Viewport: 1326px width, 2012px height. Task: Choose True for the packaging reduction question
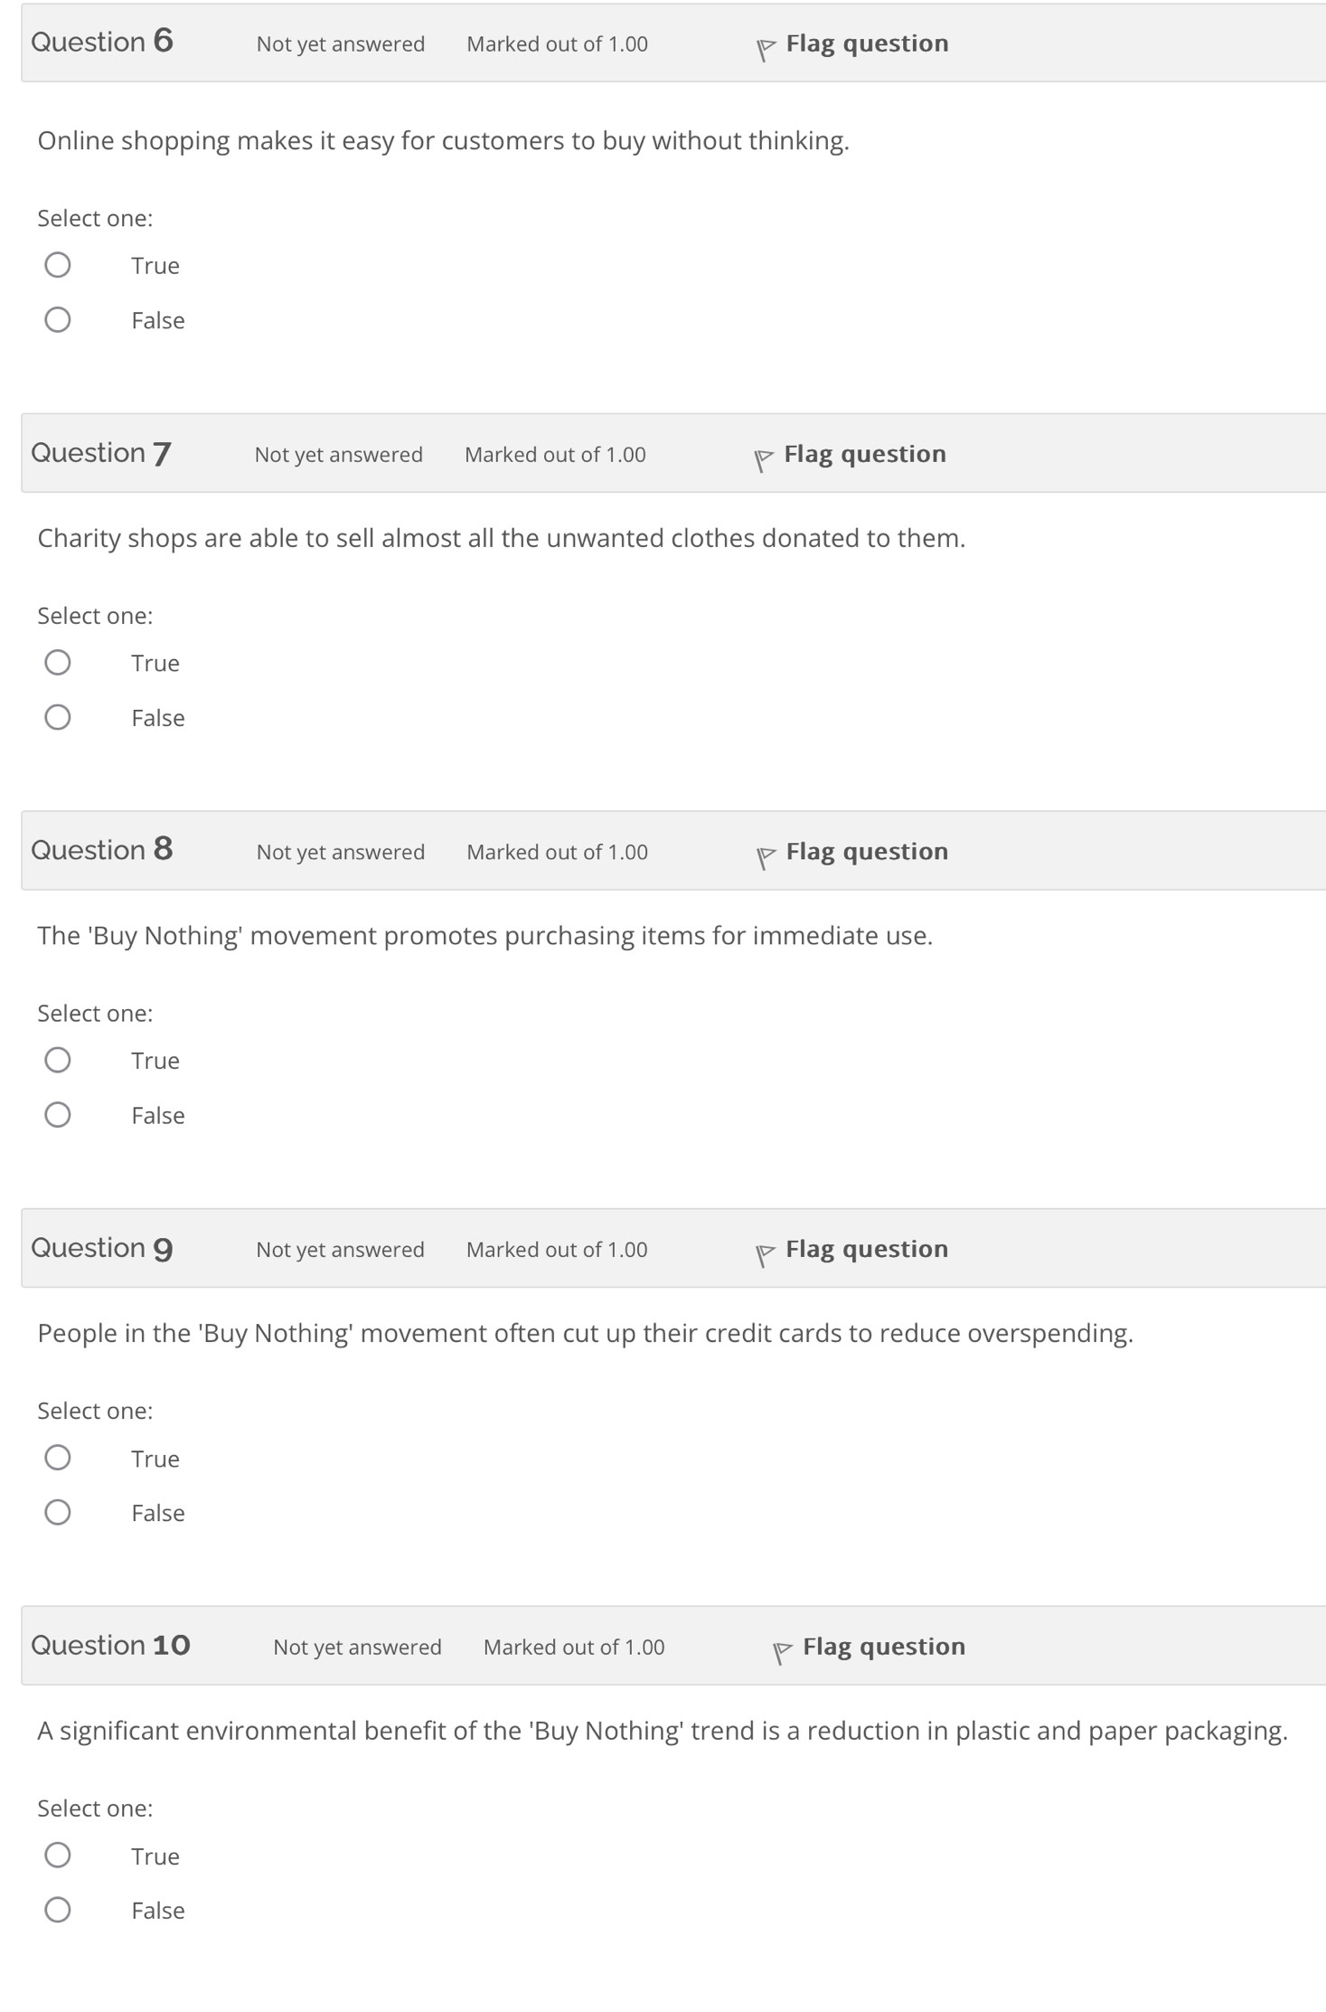58,1856
